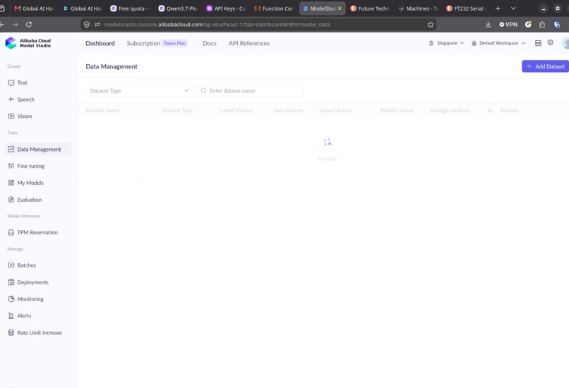Open the Subscription tab

[143, 43]
